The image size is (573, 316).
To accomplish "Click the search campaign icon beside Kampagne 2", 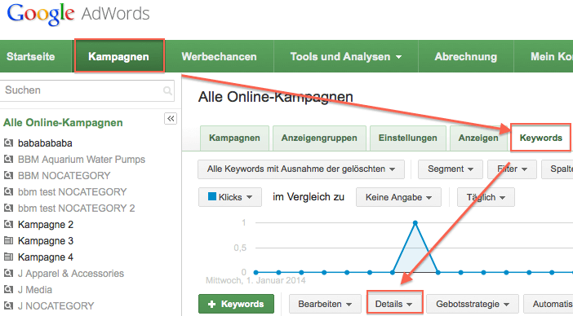I will (8, 225).
